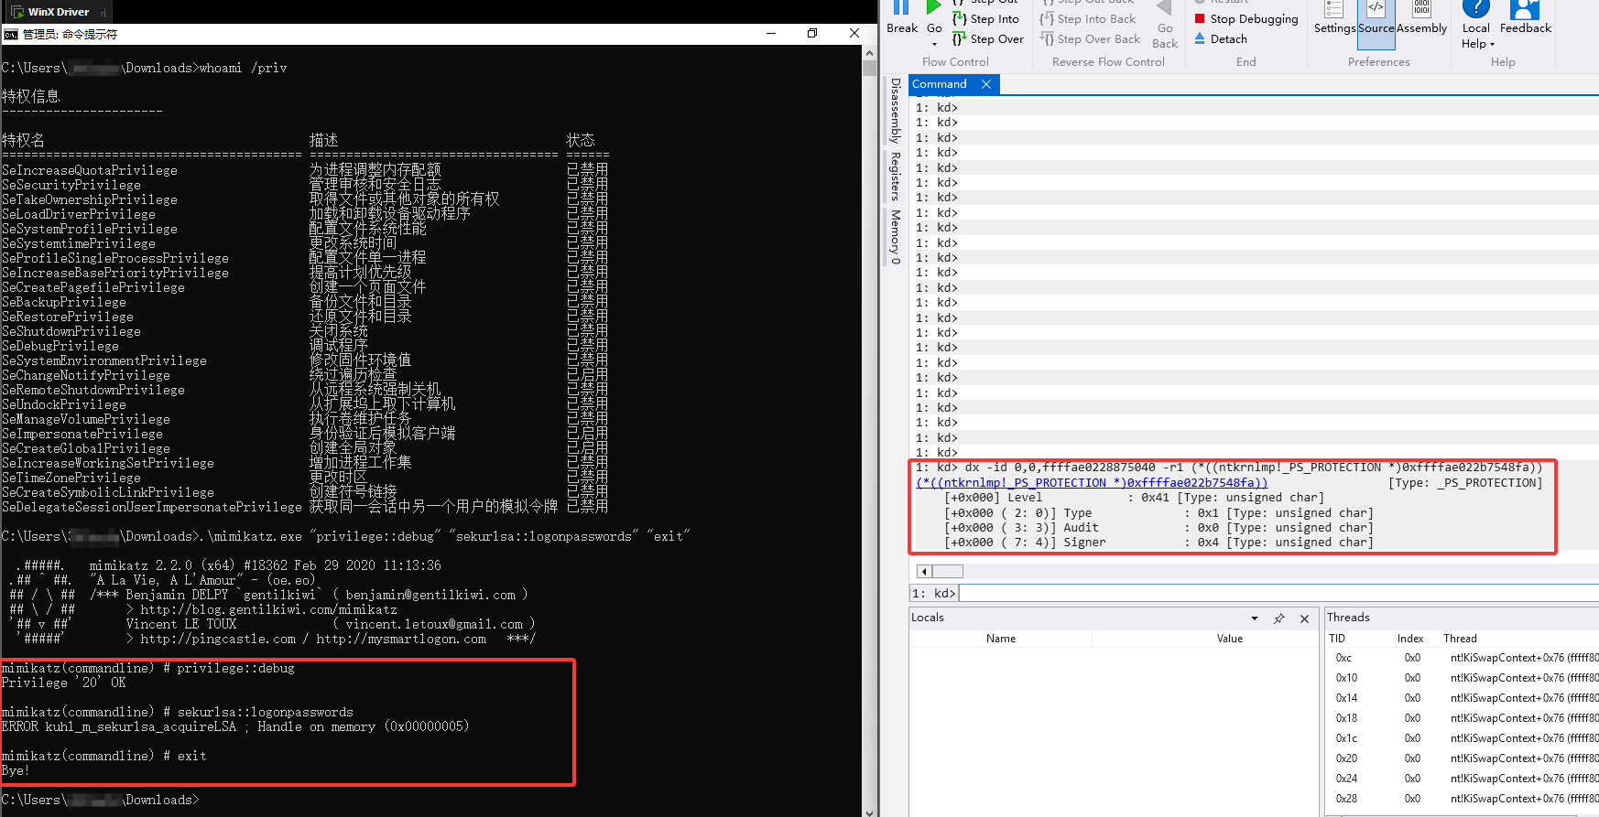Open the dropdown arrow under Go
1599x817 pixels.
click(x=934, y=43)
